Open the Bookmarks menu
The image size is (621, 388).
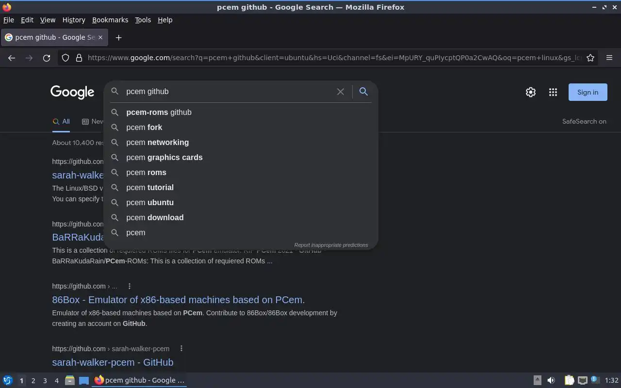pos(110,20)
